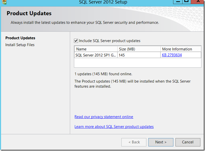Click the 145 size cell

[x=139, y=55]
